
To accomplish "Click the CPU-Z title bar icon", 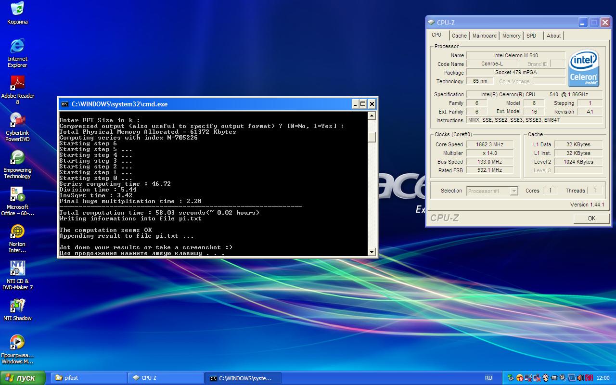I will [431, 23].
